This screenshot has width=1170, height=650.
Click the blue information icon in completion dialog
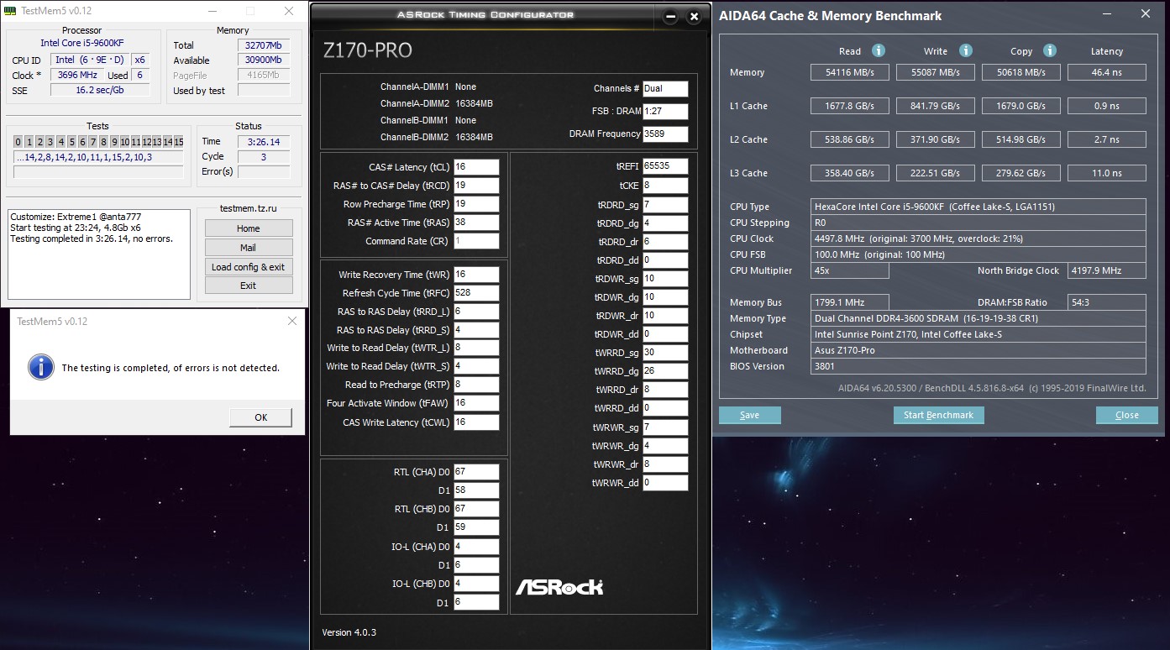pyautogui.click(x=40, y=366)
